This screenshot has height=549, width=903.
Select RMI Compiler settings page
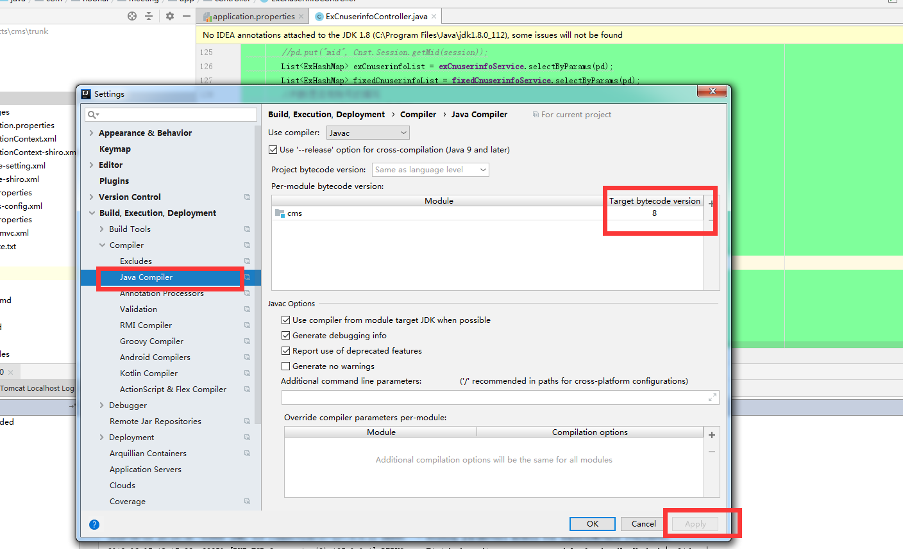coord(146,325)
